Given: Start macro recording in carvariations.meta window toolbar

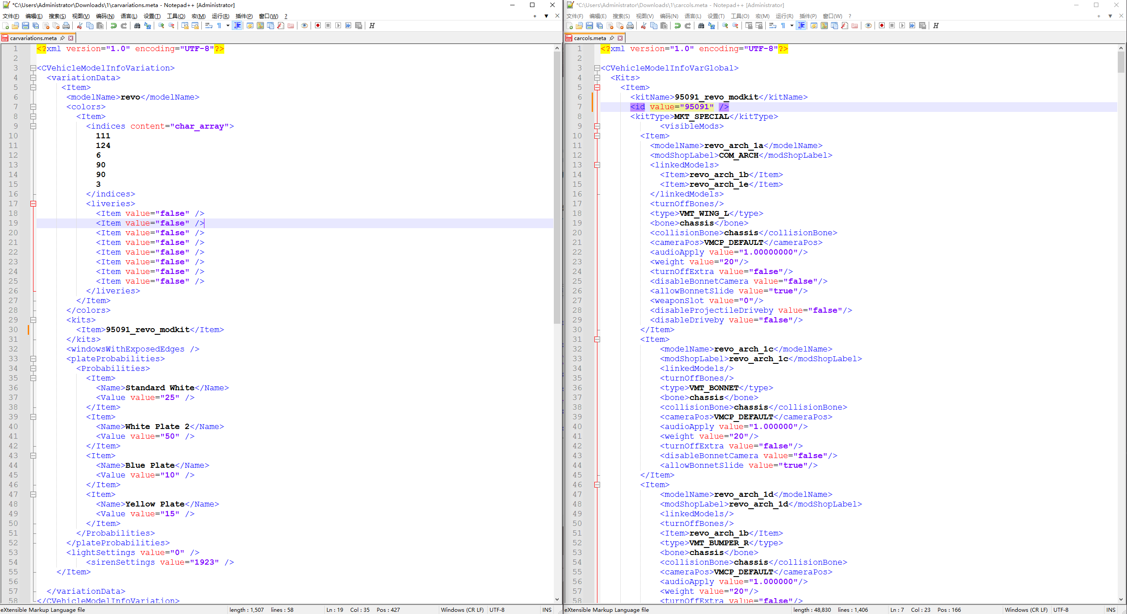Looking at the screenshot, I should [318, 26].
